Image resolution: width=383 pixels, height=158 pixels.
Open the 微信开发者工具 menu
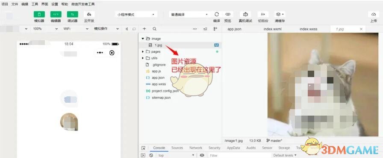pyautogui.click(x=83, y=4)
